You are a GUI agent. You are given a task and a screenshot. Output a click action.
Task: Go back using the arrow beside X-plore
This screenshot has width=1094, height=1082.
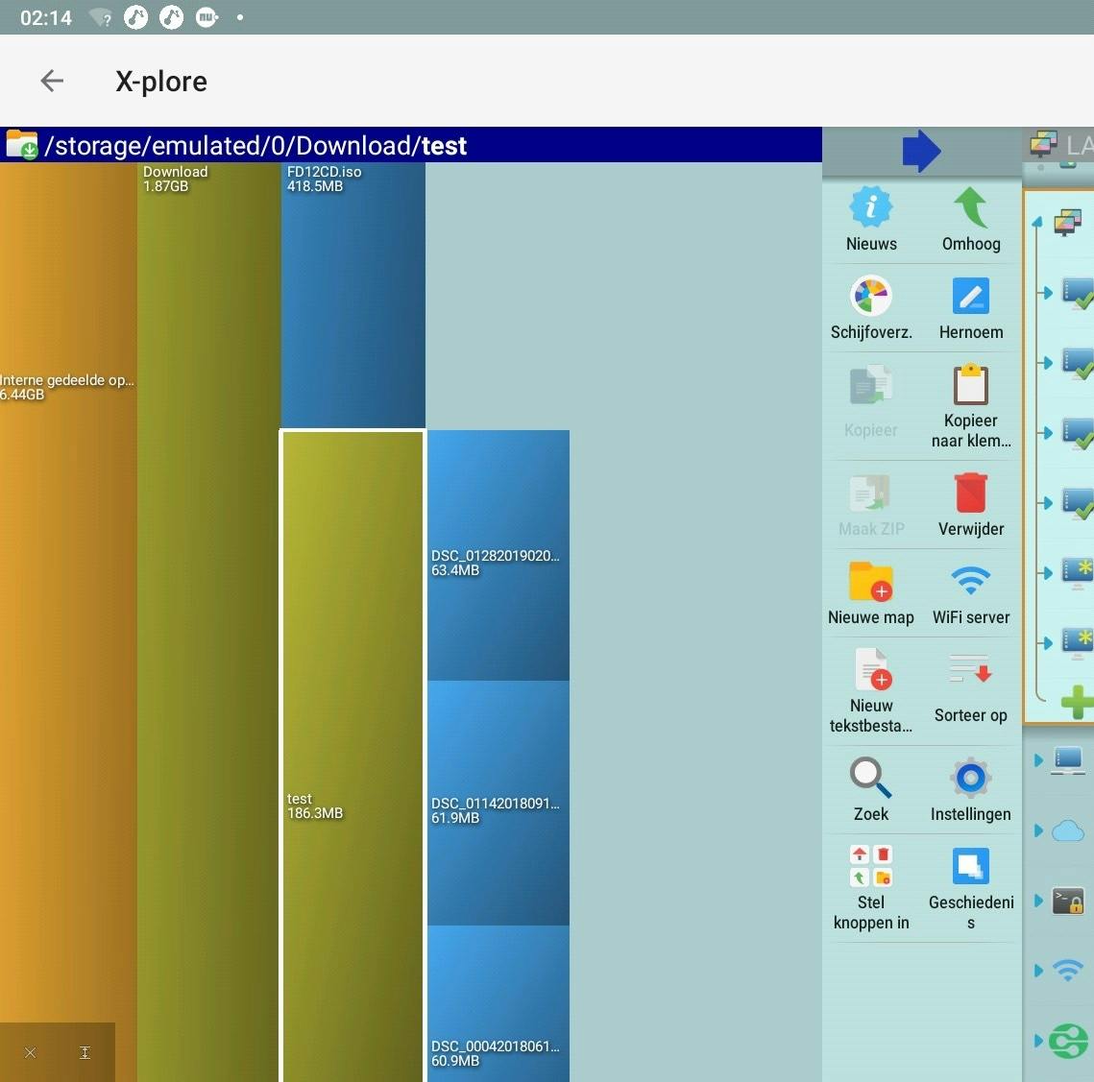pos(52,81)
